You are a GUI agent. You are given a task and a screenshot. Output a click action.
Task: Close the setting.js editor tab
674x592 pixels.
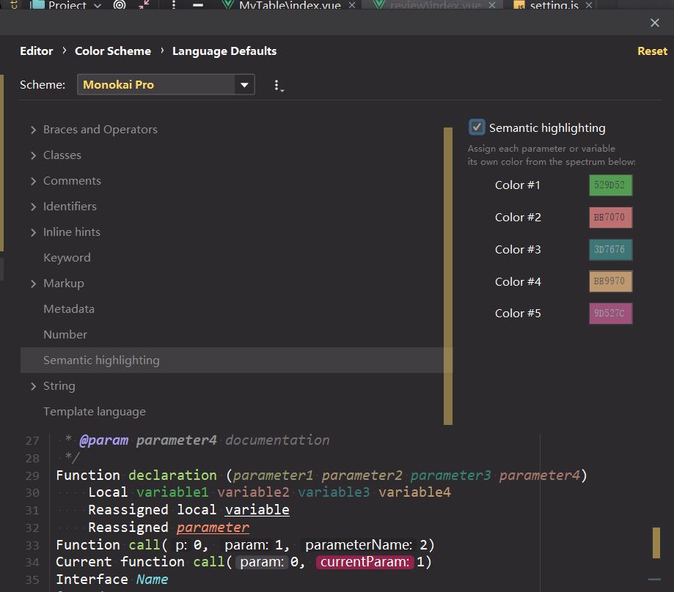[x=589, y=5]
